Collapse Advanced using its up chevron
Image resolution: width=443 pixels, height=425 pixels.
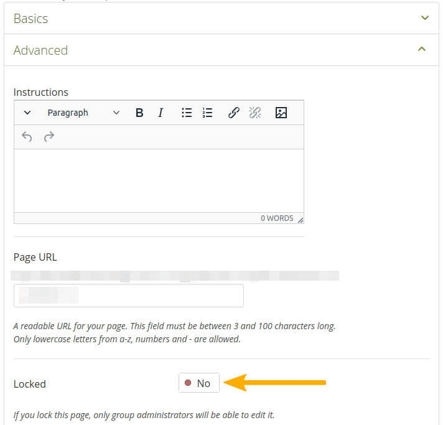click(422, 49)
